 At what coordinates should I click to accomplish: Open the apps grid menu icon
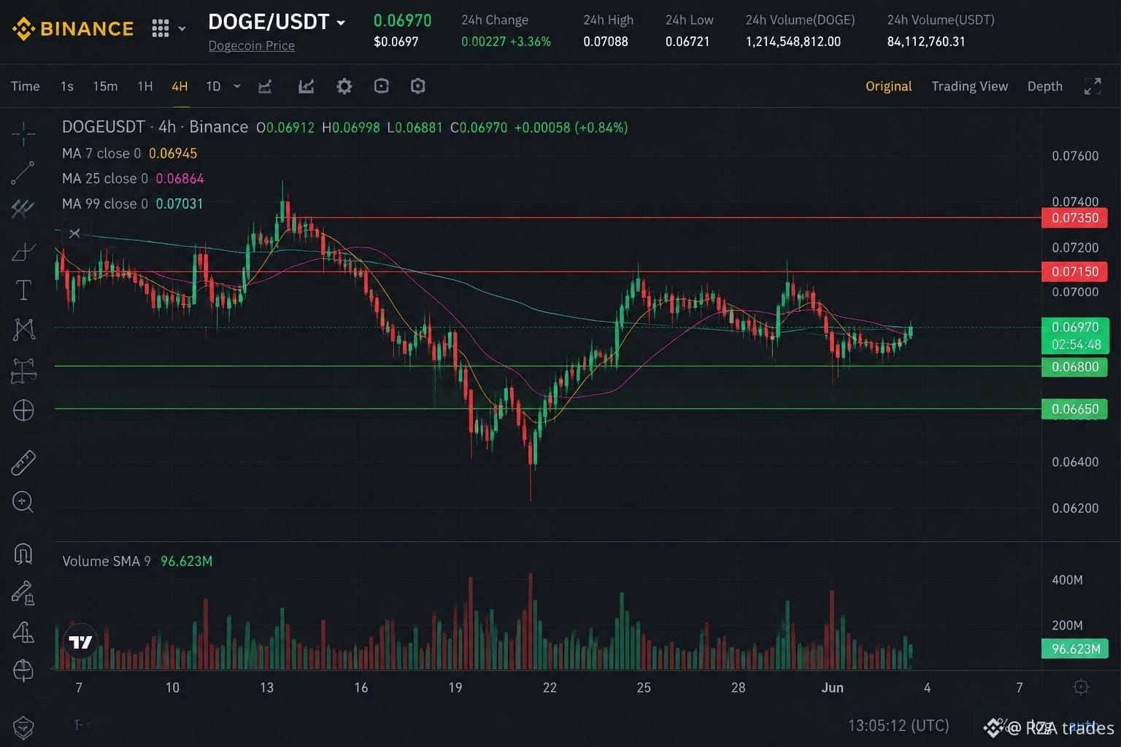[161, 28]
